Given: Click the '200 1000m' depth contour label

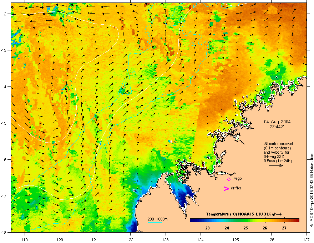Looking at the screenshot, I should 157,219.
